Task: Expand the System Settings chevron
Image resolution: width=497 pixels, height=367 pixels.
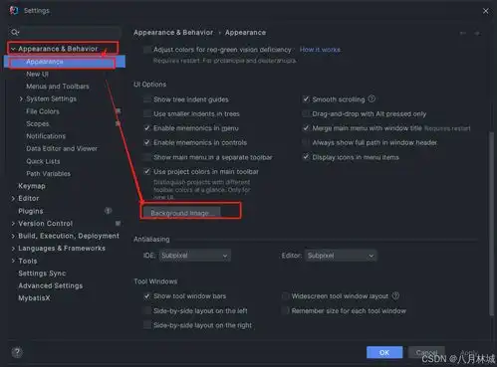Action: tap(21, 98)
